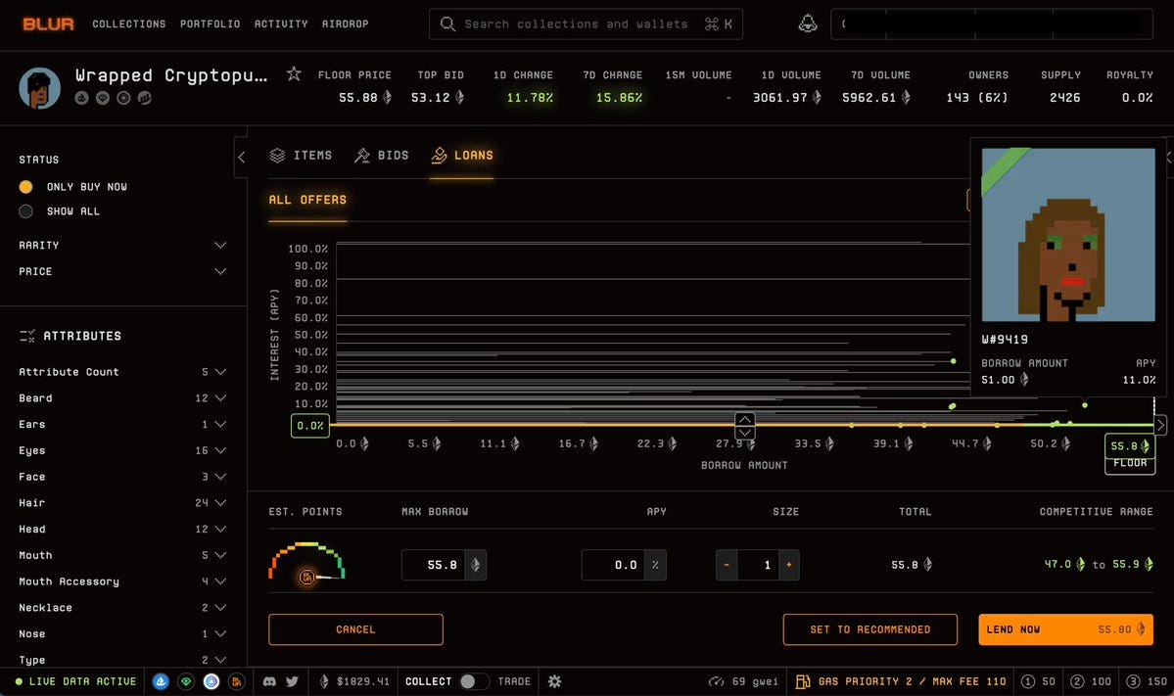Click the orange Blur icon in status bar
The image size is (1174, 696).
[x=236, y=681]
